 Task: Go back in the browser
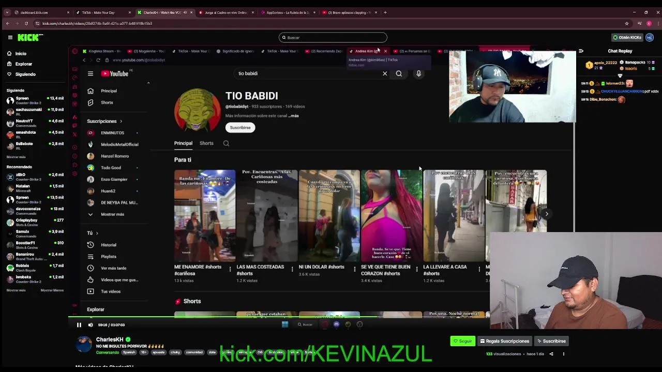click(7, 23)
